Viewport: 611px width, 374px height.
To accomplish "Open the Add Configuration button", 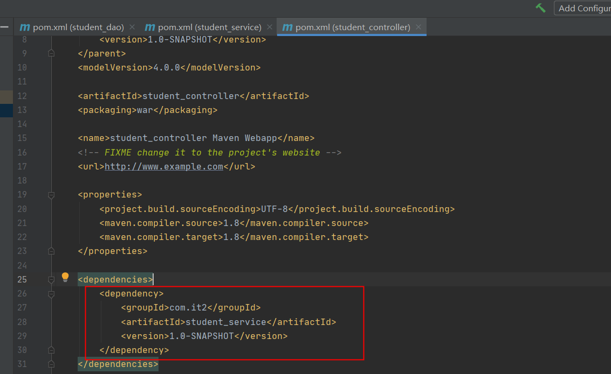I will pyautogui.click(x=583, y=8).
